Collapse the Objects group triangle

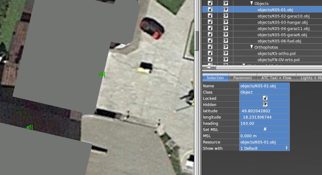click(251, 3)
